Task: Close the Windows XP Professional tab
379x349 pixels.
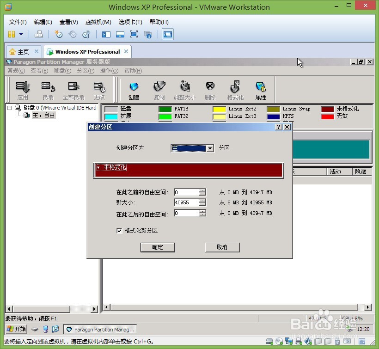Action: coord(126,51)
